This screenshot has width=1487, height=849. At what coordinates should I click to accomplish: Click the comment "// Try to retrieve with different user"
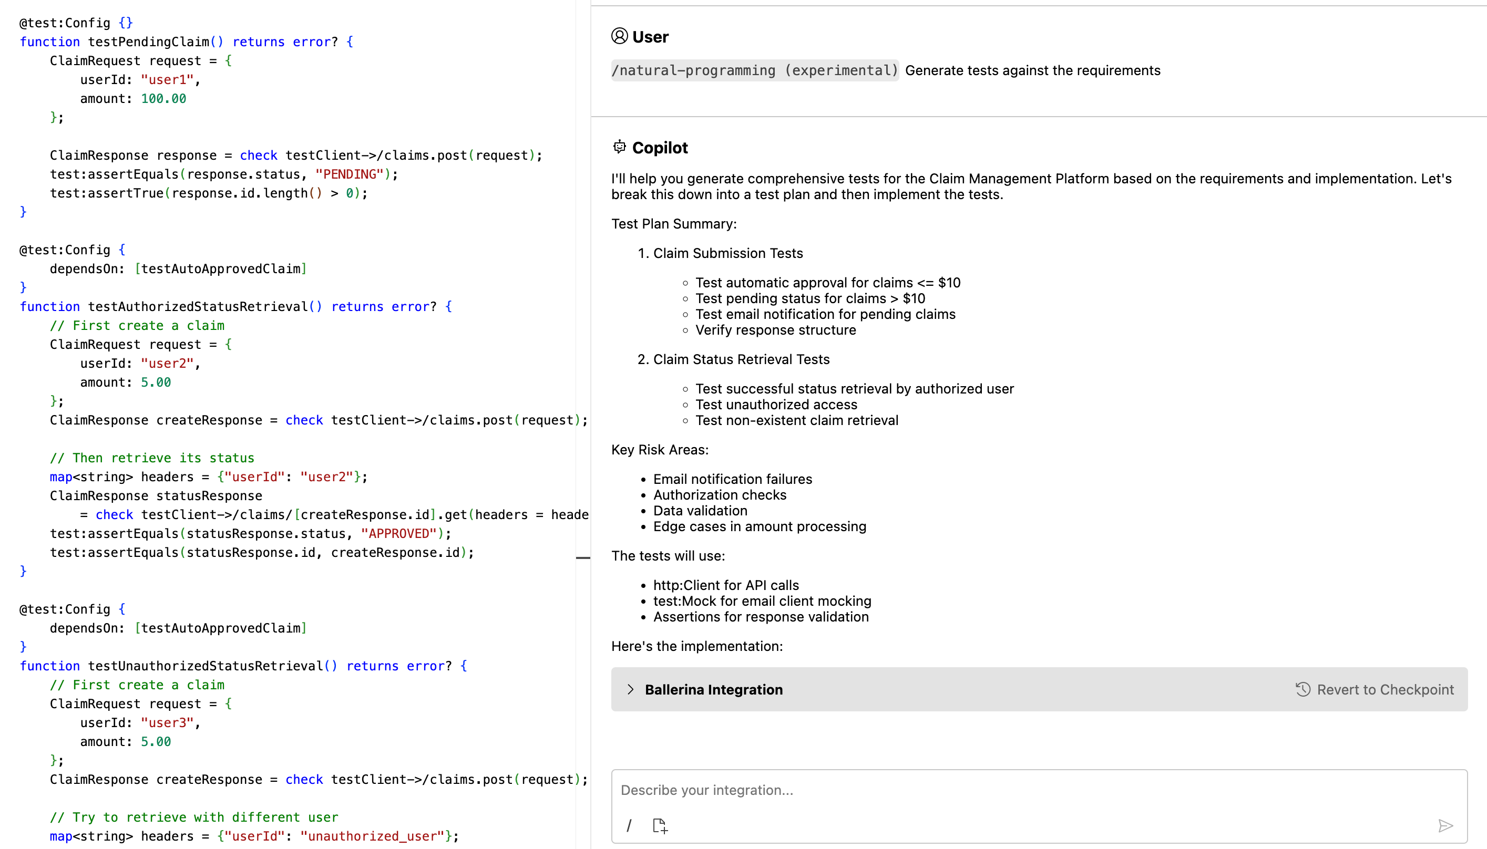click(x=194, y=817)
